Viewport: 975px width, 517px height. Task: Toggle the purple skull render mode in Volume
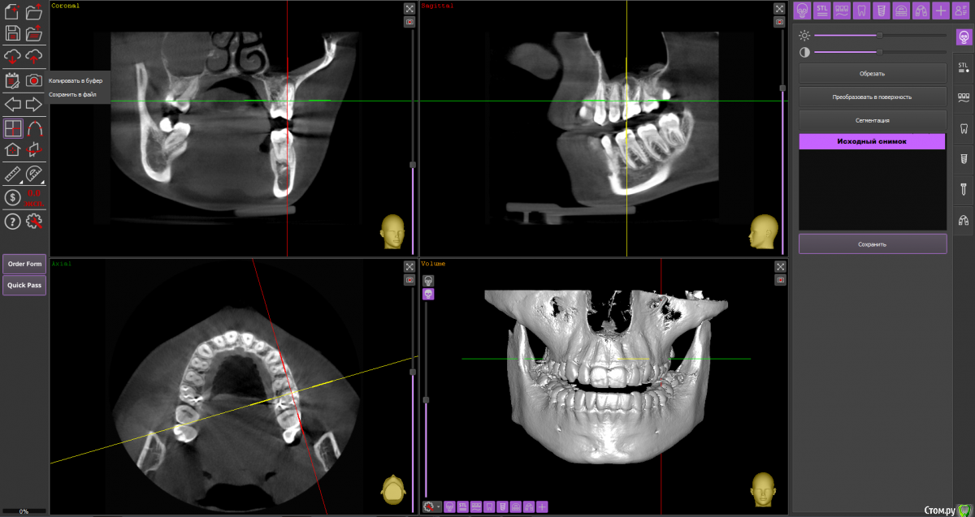pos(428,294)
